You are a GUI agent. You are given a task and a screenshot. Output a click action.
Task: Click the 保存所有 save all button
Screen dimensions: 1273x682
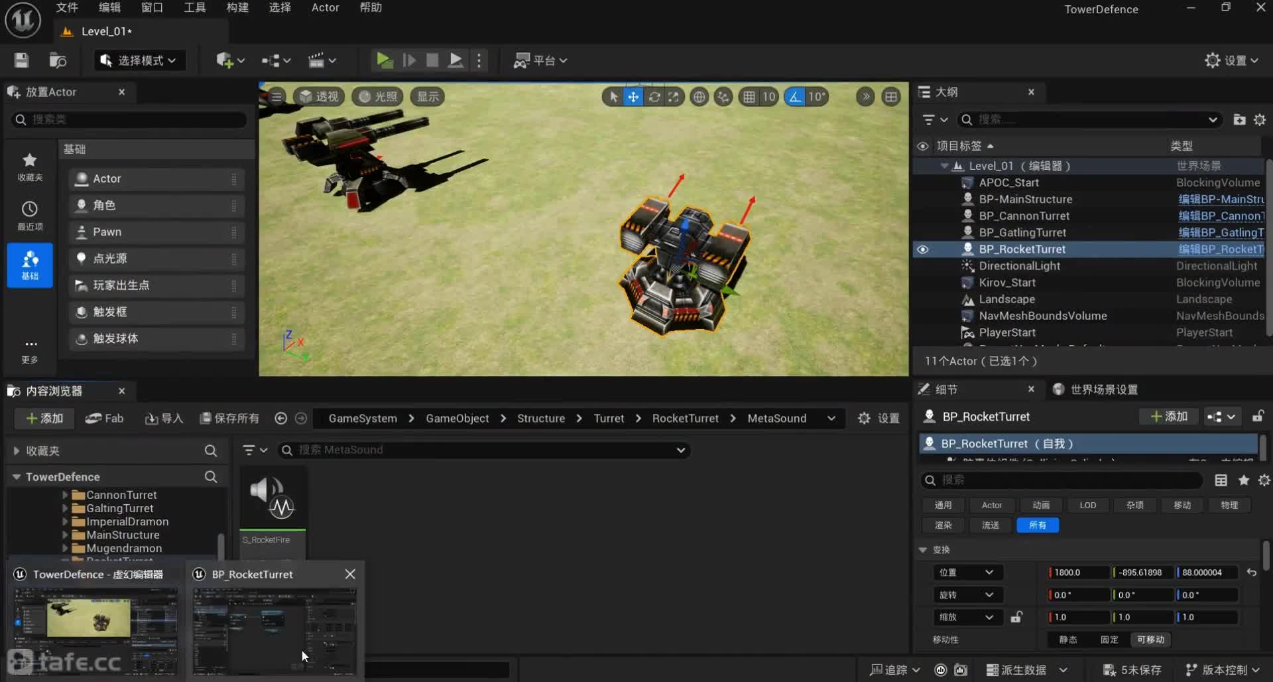[229, 418]
